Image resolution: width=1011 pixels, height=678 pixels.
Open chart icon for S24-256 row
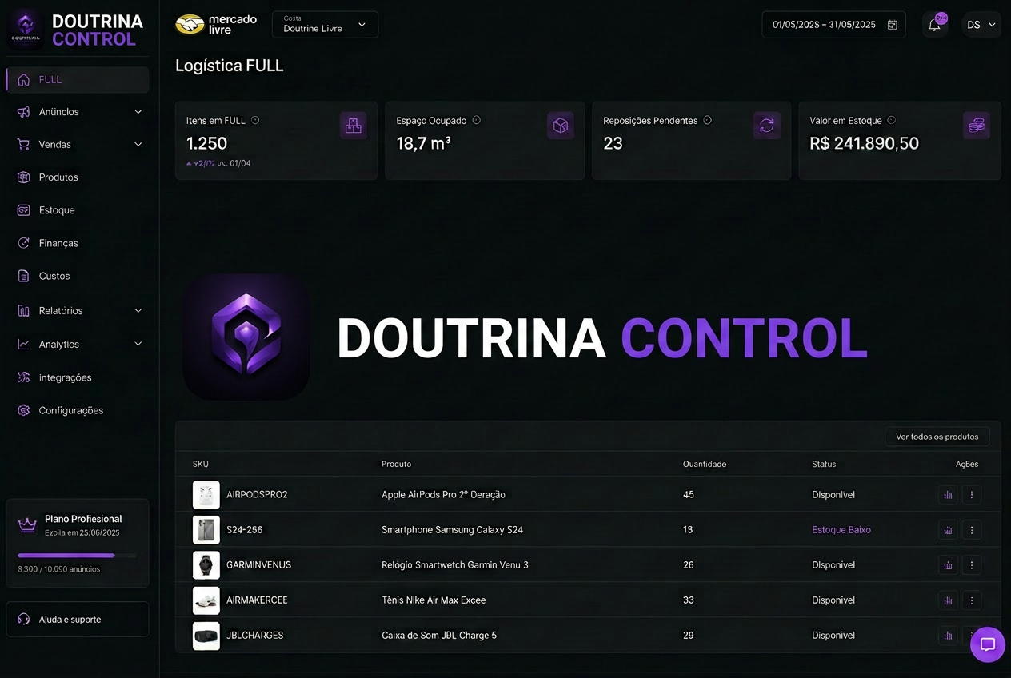click(948, 530)
